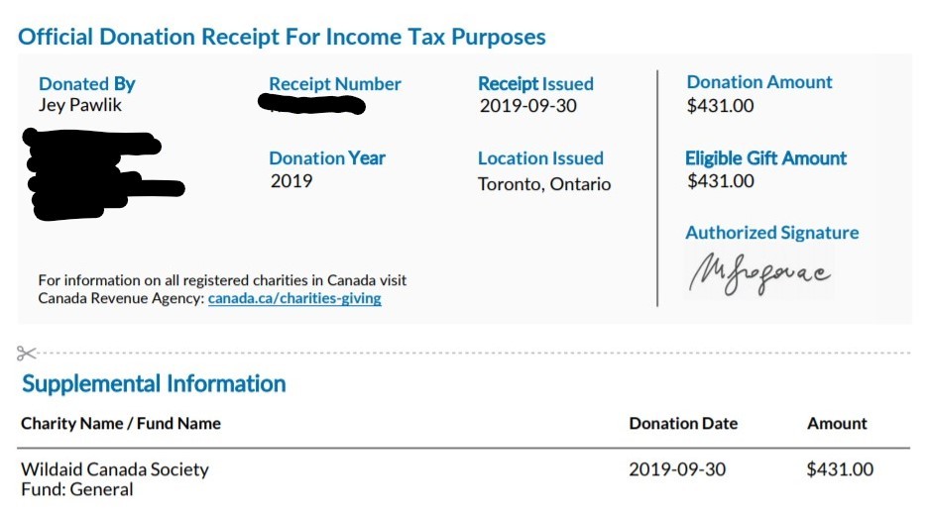
Task: Click the Official Donation Receipt title
Action: coord(282,38)
